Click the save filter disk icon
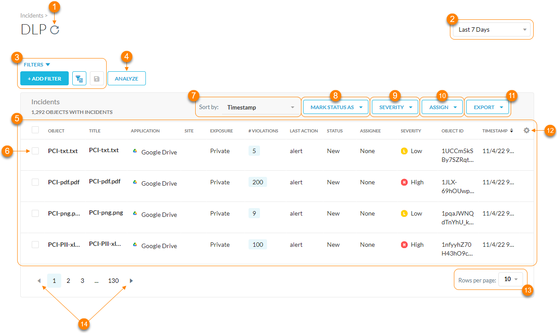557x333 pixels. pyautogui.click(x=97, y=78)
